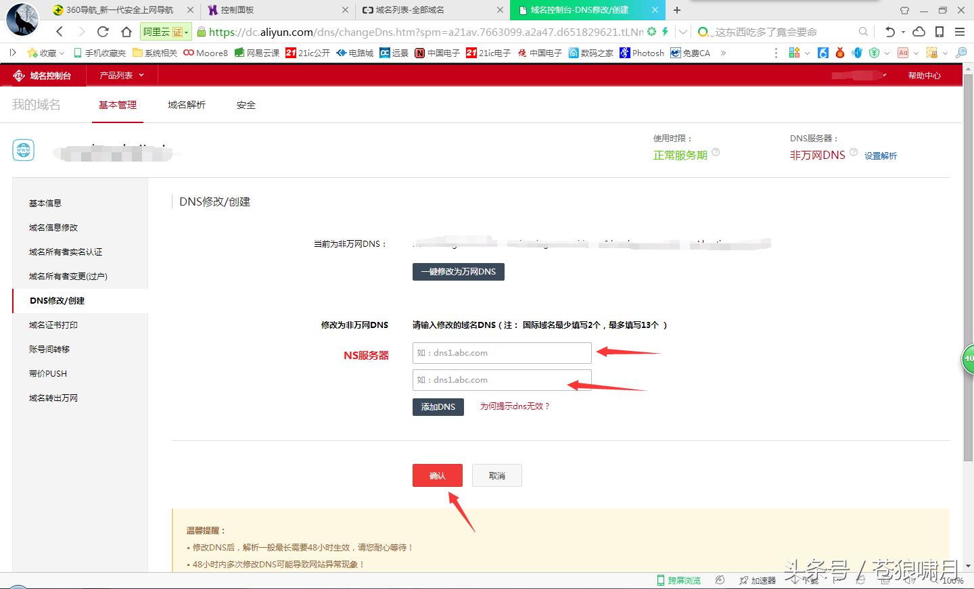Click the cloud sync icon
Image resolution: width=974 pixels, height=589 pixels.
919,31
